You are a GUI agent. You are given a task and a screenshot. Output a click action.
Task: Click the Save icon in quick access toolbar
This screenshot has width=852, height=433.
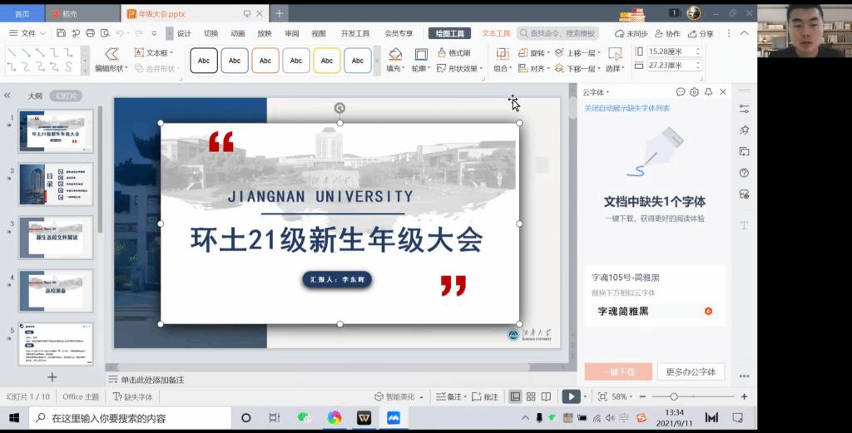61,33
